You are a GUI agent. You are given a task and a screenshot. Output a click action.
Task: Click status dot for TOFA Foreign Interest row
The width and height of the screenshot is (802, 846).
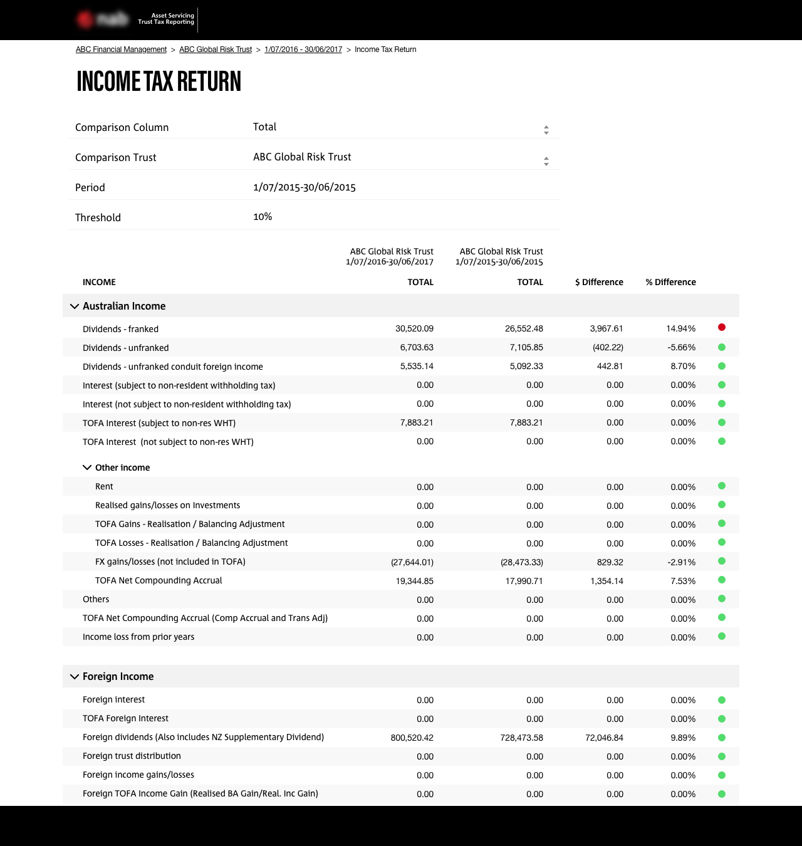(722, 719)
